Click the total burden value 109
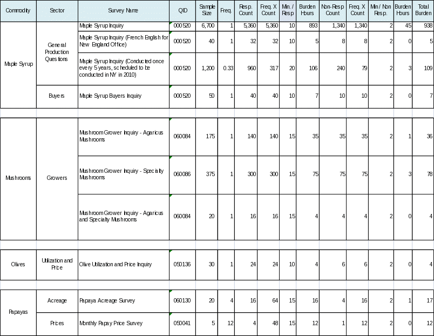 tap(423, 69)
